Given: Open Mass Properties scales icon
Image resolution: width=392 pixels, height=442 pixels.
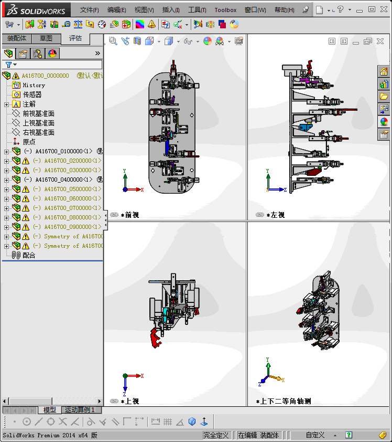Looking at the screenshot, I should click(78, 25).
